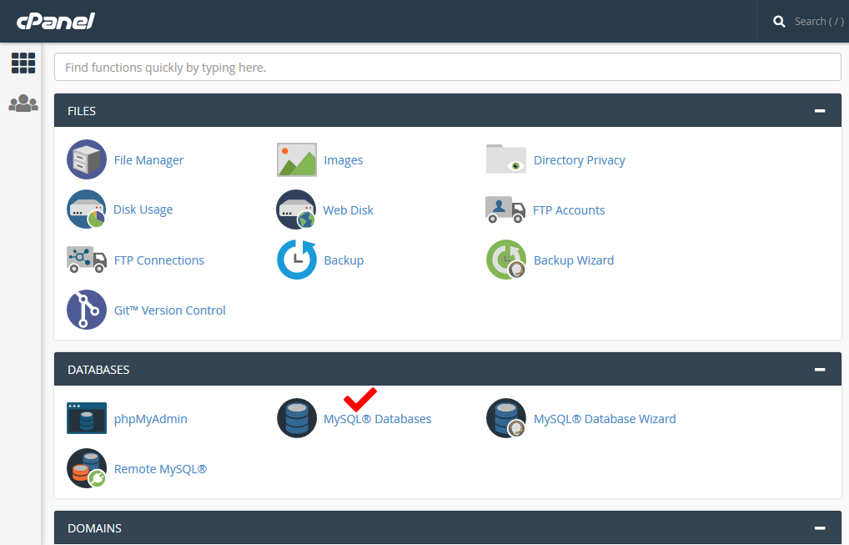Open the FTP Accounts link
The height and width of the screenshot is (545, 849).
pos(569,210)
